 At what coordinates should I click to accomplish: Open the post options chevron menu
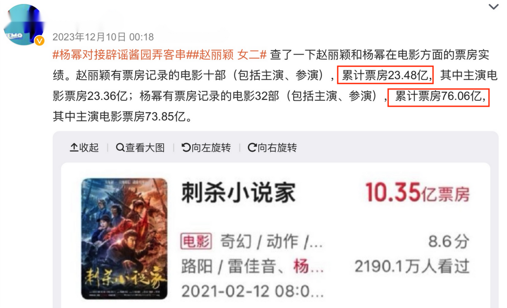click(x=493, y=7)
